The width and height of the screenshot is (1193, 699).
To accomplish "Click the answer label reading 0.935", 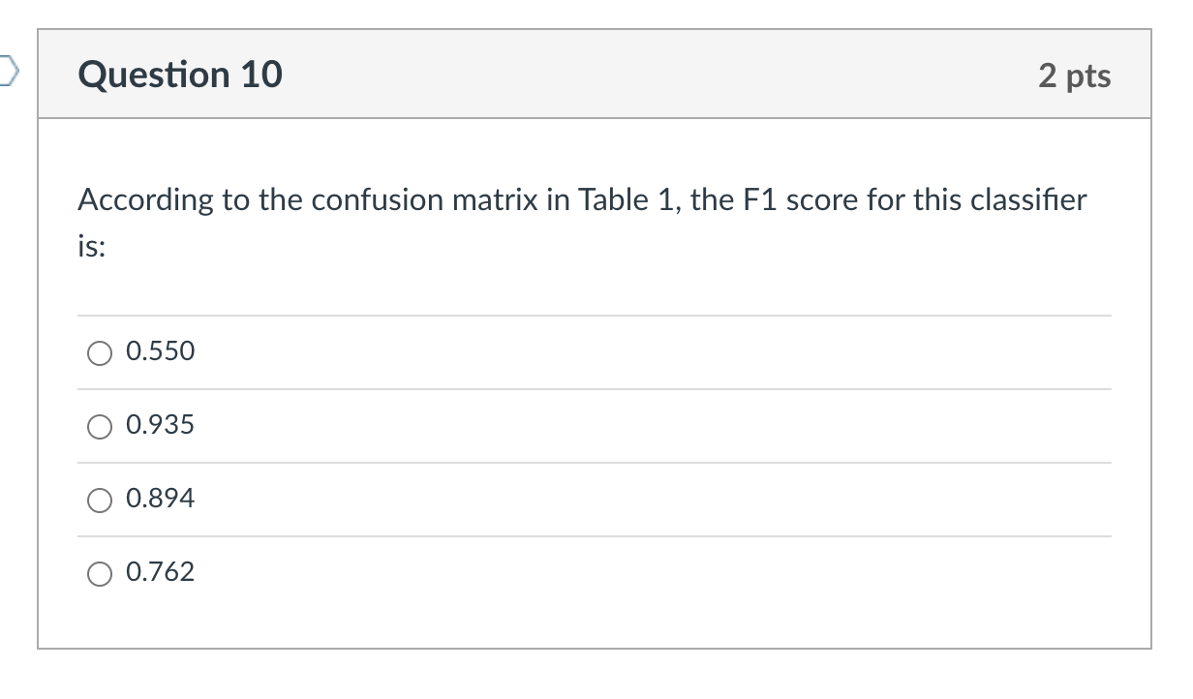I will 161,425.
